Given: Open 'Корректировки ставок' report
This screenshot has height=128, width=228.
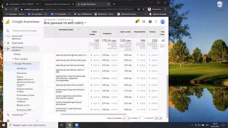Looking at the screenshot, I should coord(25,90).
